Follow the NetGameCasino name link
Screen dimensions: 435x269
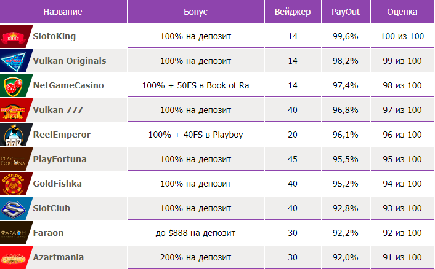pos(68,85)
